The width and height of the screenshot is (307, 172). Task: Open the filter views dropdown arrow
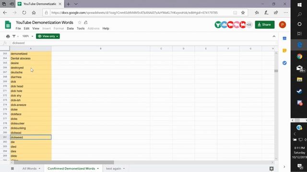coord(18,36)
